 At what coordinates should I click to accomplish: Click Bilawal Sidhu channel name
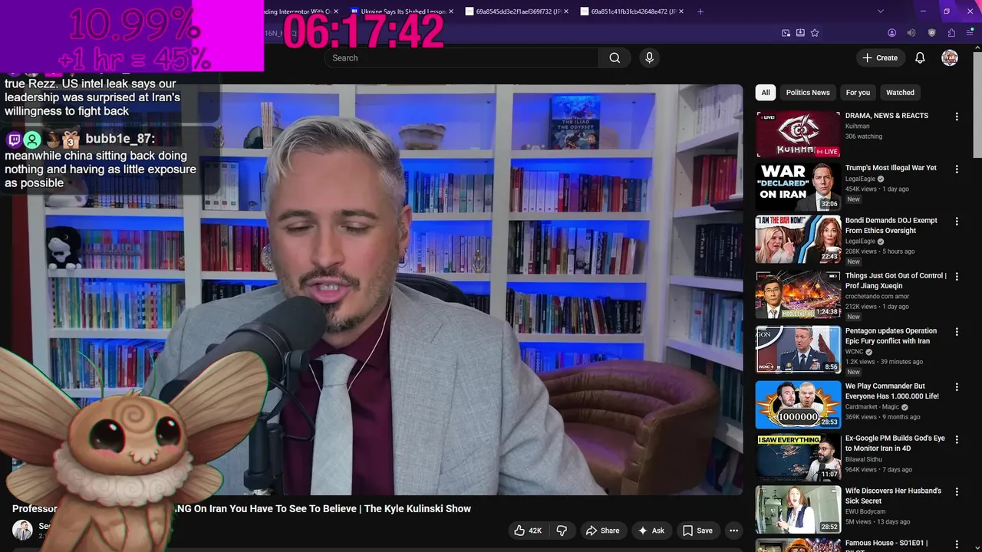click(864, 459)
